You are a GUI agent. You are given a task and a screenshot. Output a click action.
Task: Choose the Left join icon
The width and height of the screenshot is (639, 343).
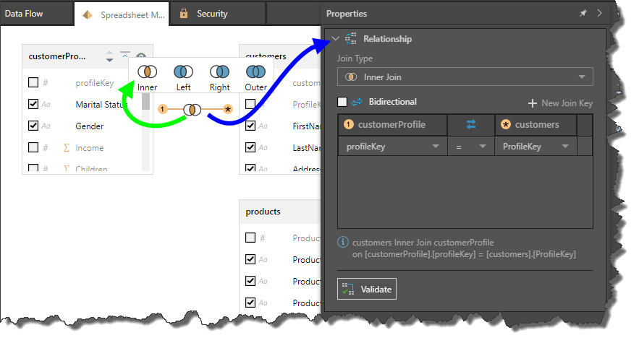tap(183, 72)
